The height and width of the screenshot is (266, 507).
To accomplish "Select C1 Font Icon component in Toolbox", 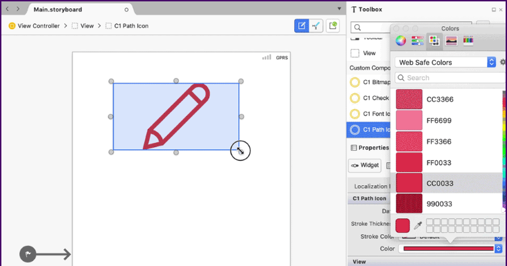I will 370,114.
